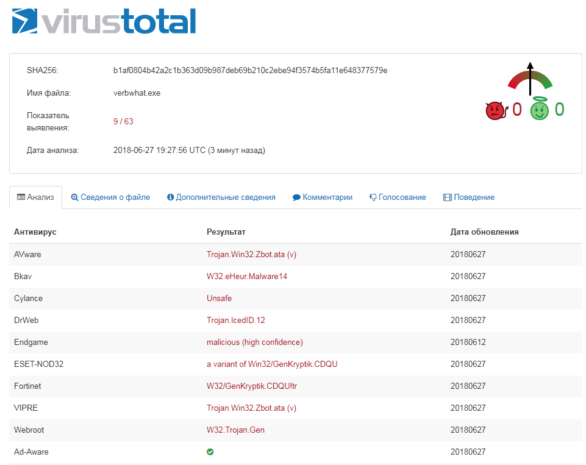Click Webroot update date 20180627
This screenshot has height=465, width=586.
pyautogui.click(x=468, y=430)
